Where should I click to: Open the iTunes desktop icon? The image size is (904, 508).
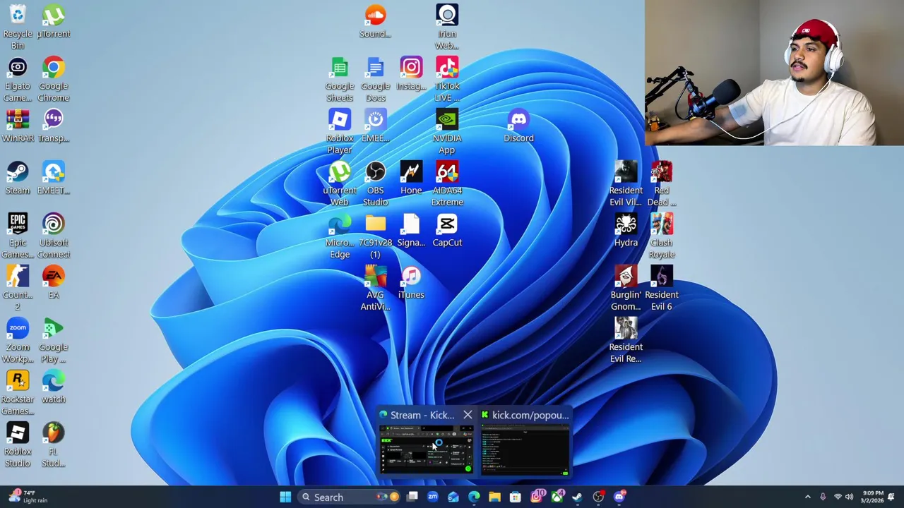(x=411, y=282)
